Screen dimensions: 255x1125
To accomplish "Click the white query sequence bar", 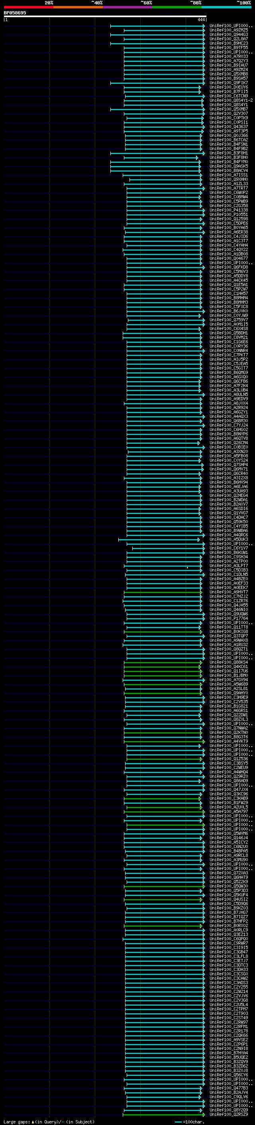I will [x=105, y=16].
